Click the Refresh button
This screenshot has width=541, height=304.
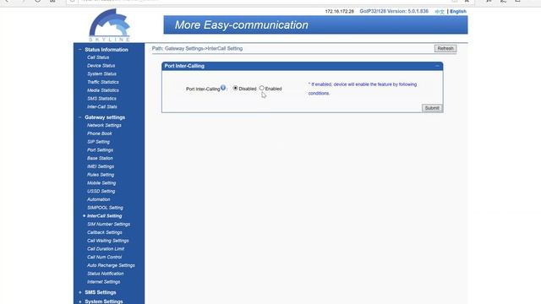[445, 49]
